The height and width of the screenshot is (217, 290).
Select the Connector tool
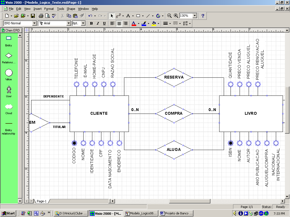tap(118, 16)
